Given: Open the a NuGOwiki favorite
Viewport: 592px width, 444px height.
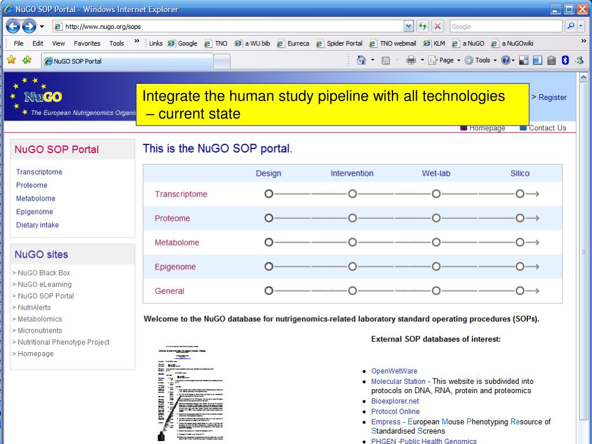Looking at the screenshot, I should pos(512,43).
